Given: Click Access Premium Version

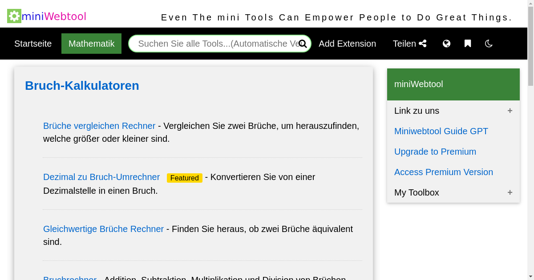Looking at the screenshot, I should 444,172.
